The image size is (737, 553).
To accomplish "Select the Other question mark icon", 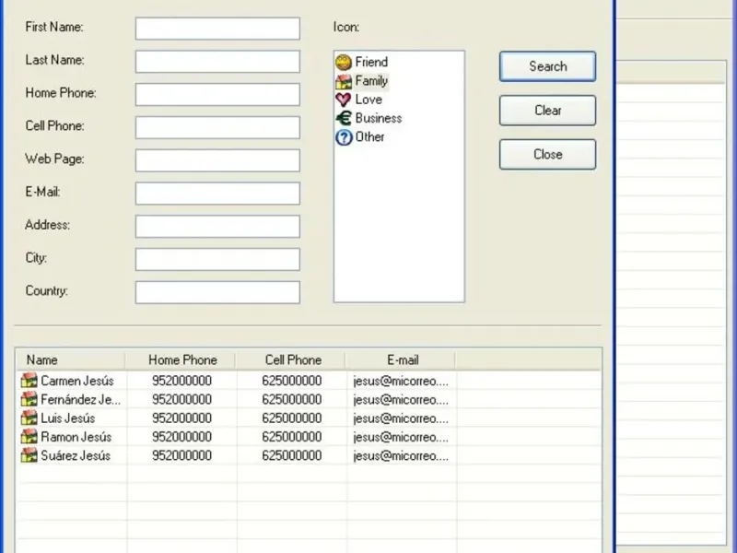I will point(344,137).
